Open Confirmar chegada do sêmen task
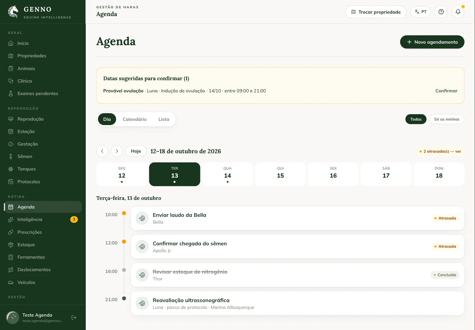475x330 pixels. pyautogui.click(x=297, y=247)
